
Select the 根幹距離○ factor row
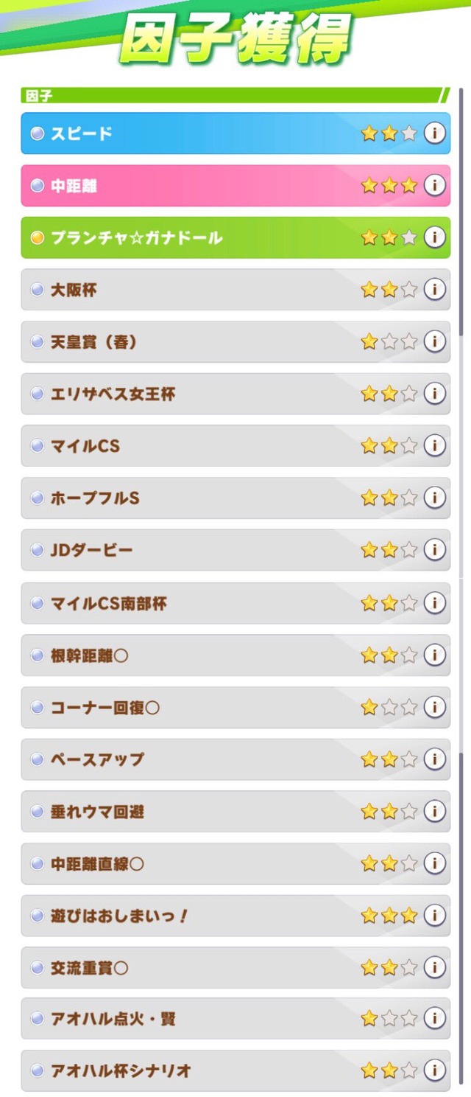[235, 655]
